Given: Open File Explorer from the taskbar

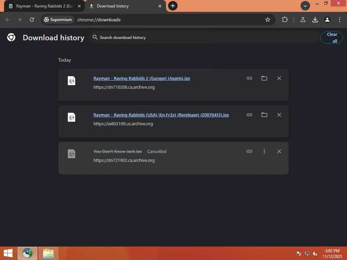Looking at the screenshot, I should coord(48,253).
